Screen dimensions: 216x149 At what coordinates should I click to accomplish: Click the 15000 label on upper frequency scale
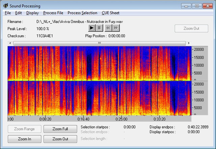[x=199, y=58]
